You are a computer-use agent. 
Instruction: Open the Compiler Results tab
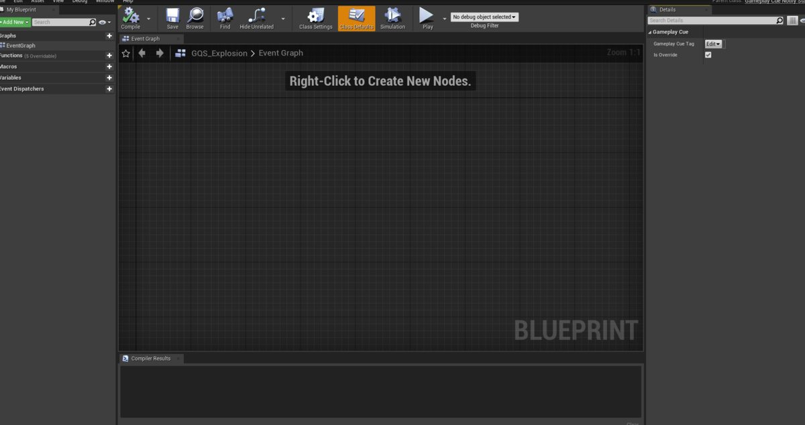(151, 359)
